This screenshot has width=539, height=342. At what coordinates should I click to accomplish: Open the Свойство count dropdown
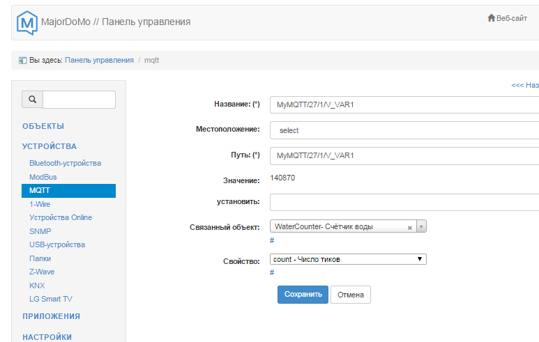click(x=348, y=259)
